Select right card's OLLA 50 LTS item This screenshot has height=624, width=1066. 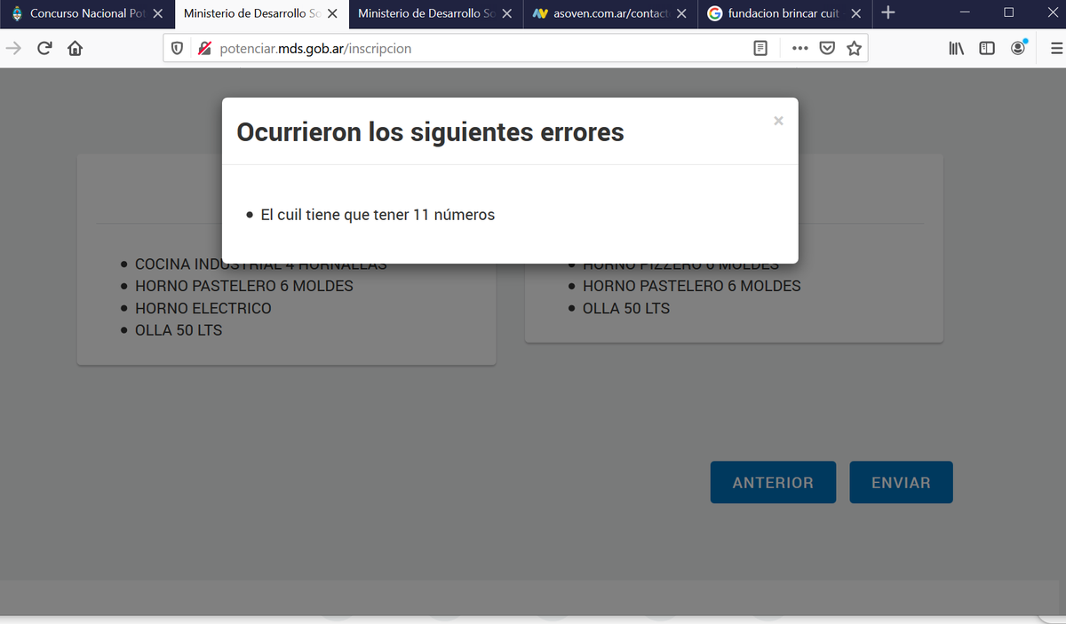click(626, 308)
